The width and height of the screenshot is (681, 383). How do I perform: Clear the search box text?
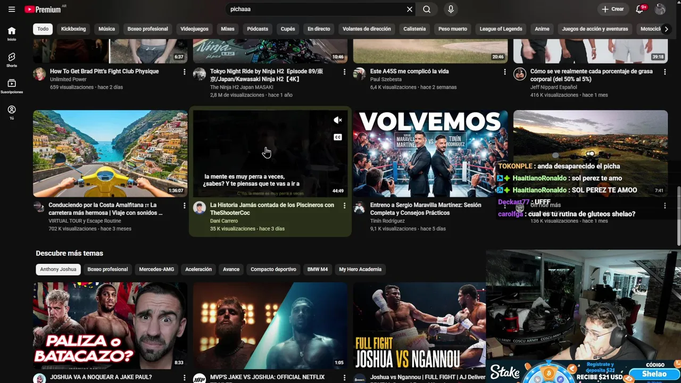[x=410, y=9]
